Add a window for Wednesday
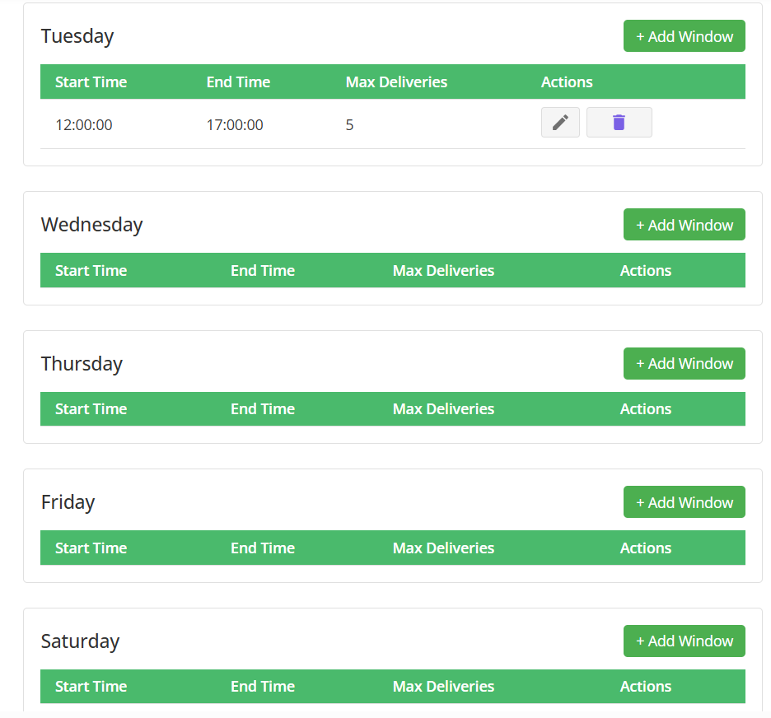771x718 pixels. tap(684, 225)
